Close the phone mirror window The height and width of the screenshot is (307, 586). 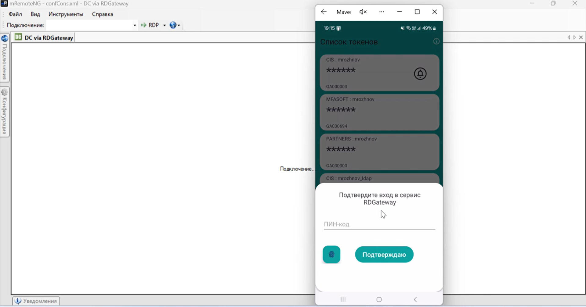435,12
